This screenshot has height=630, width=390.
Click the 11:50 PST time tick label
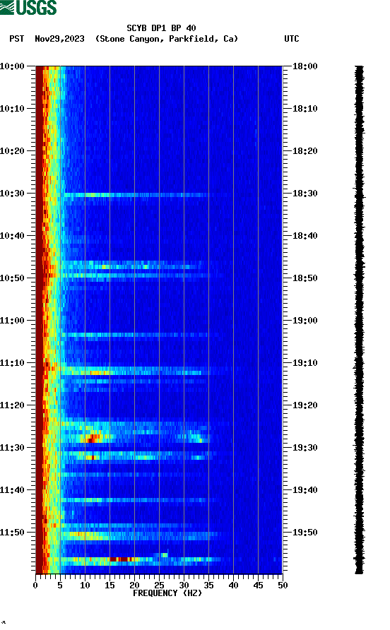(12, 533)
